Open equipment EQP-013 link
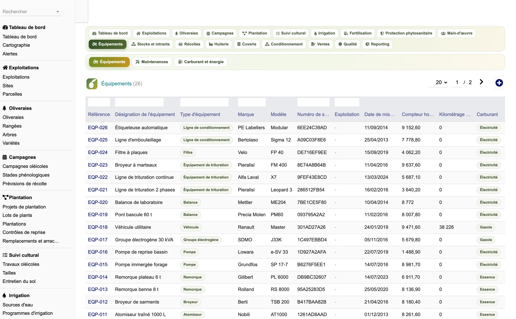This screenshot has height=319, width=516. pyautogui.click(x=98, y=290)
